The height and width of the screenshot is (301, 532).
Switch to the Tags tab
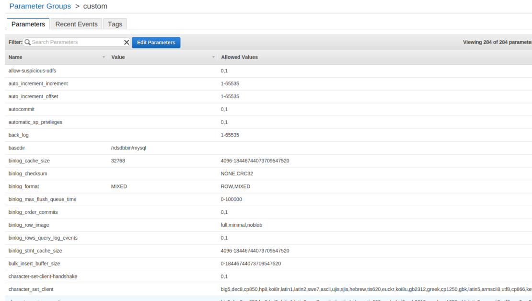(115, 24)
